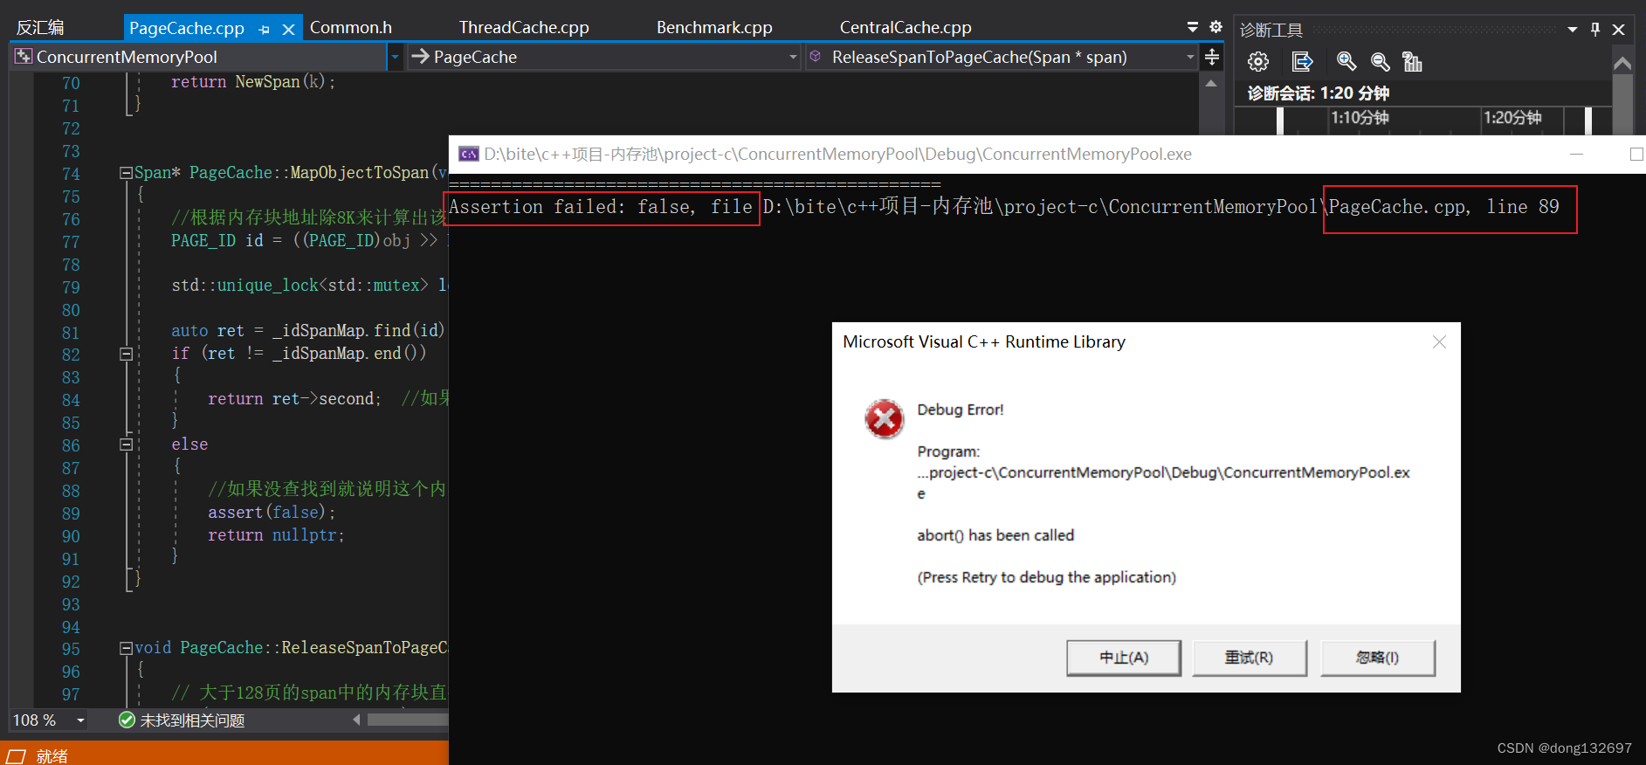Click the horizontal scrollbar left arrow
This screenshot has height=765, width=1646.
click(356, 720)
